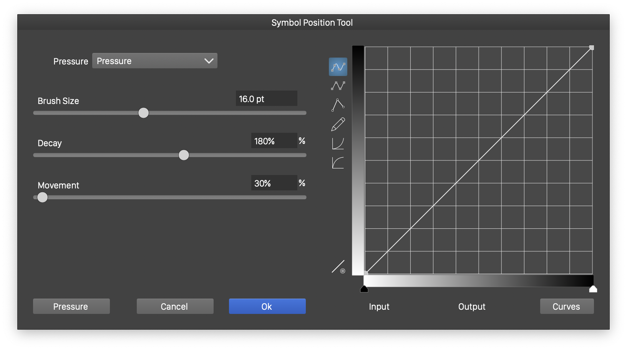Click the Decay 180% value field
Viewport: 627px width, 350px height.
[274, 141]
